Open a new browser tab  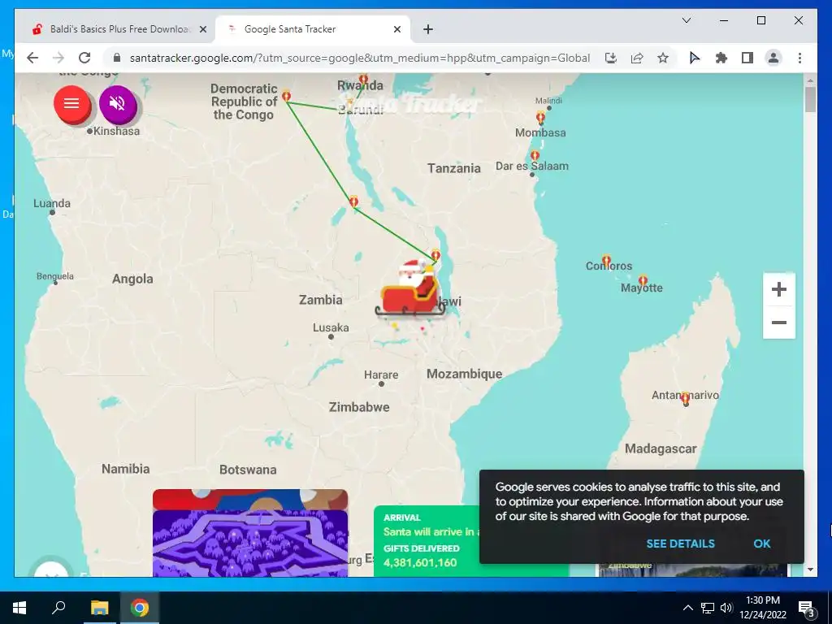(x=427, y=29)
